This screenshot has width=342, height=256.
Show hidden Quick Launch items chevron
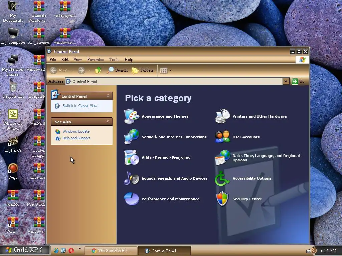pyautogui.click(x=79, y=248)
